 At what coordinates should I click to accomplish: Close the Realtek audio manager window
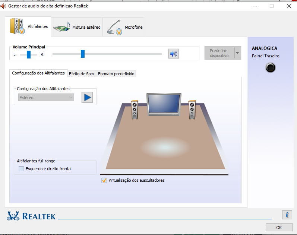coord(289,6)
